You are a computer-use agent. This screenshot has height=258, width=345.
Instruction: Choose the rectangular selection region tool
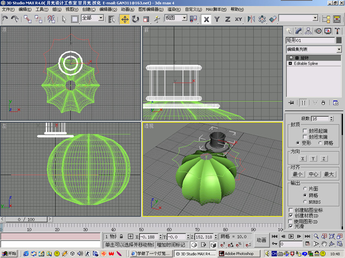(x=74, y=19)
